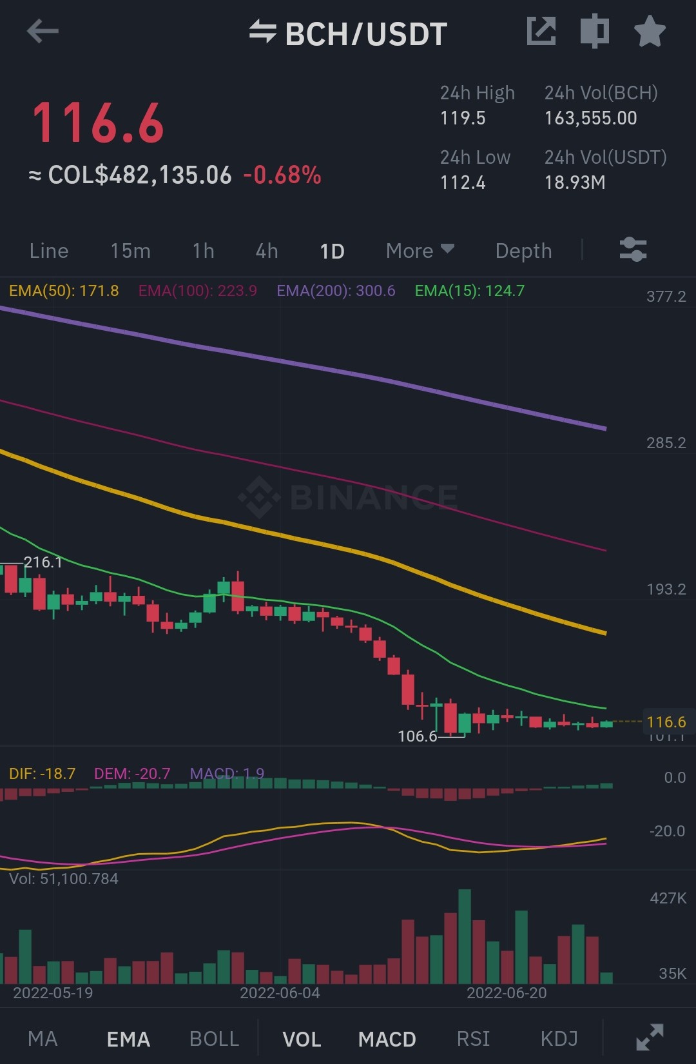Toggle the BOLL indicator

pos(215,1039)
